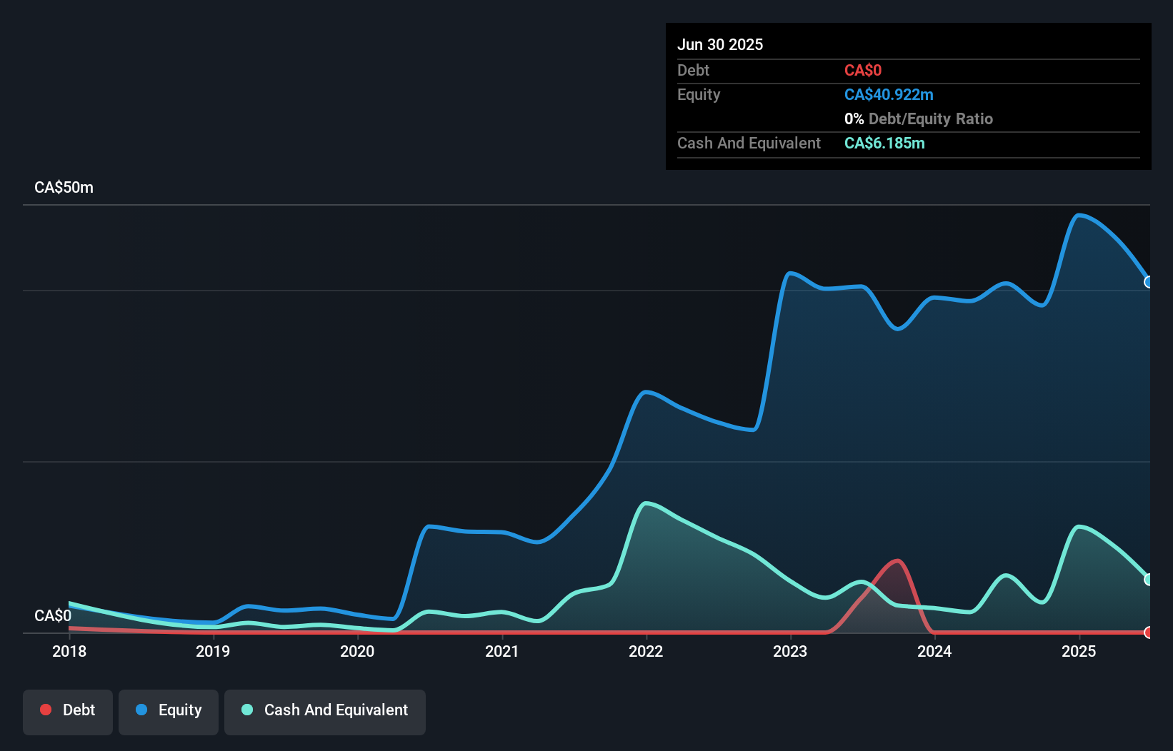Click the red Debt legend dot

(x=45, y=709)
